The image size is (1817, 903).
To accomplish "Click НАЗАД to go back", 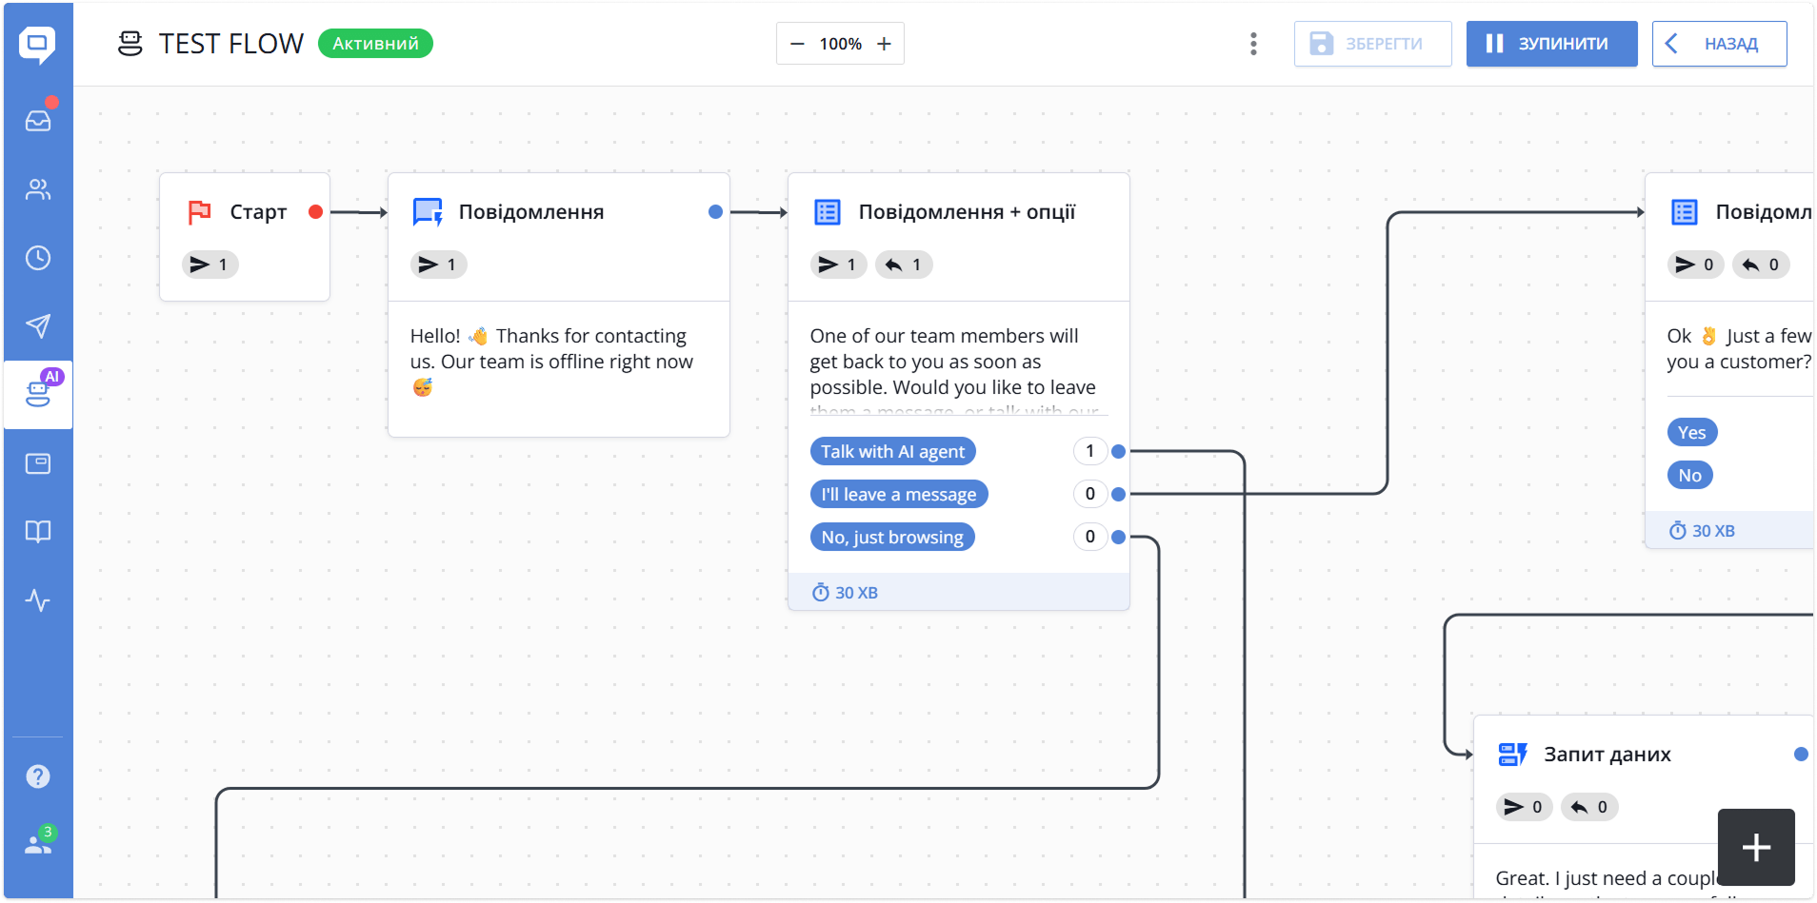I will click(1720, 44).
